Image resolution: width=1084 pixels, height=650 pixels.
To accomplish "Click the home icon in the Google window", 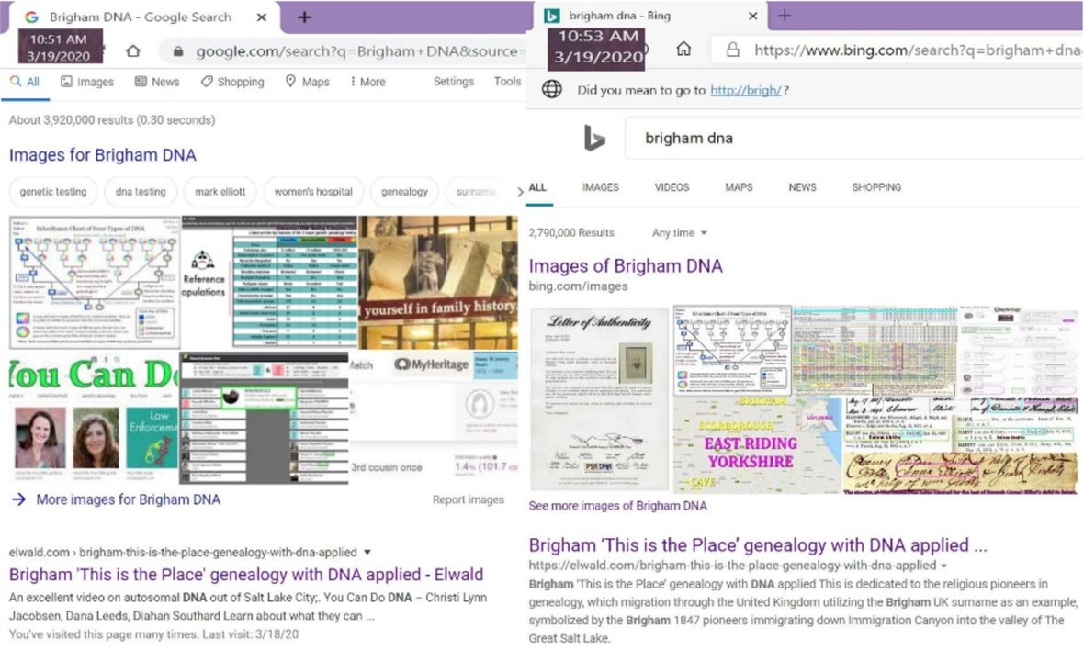I will (133, 51).
